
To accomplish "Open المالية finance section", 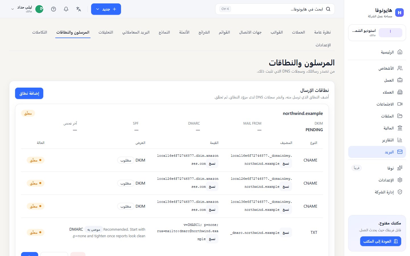I will click(x=377, y=128).
